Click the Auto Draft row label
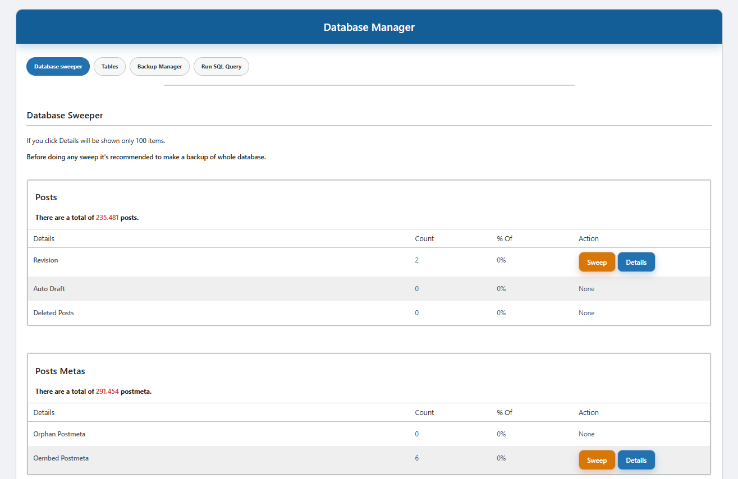This screenshot has width=738, height=479. [x=49, y=289]
